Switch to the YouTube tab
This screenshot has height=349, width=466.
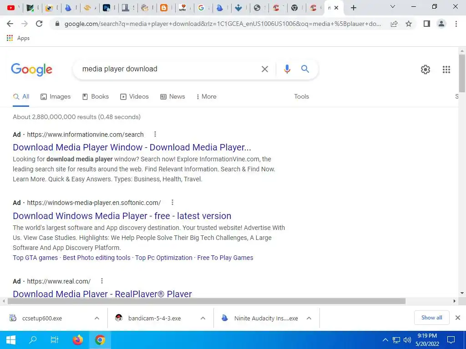click(11, 8)
